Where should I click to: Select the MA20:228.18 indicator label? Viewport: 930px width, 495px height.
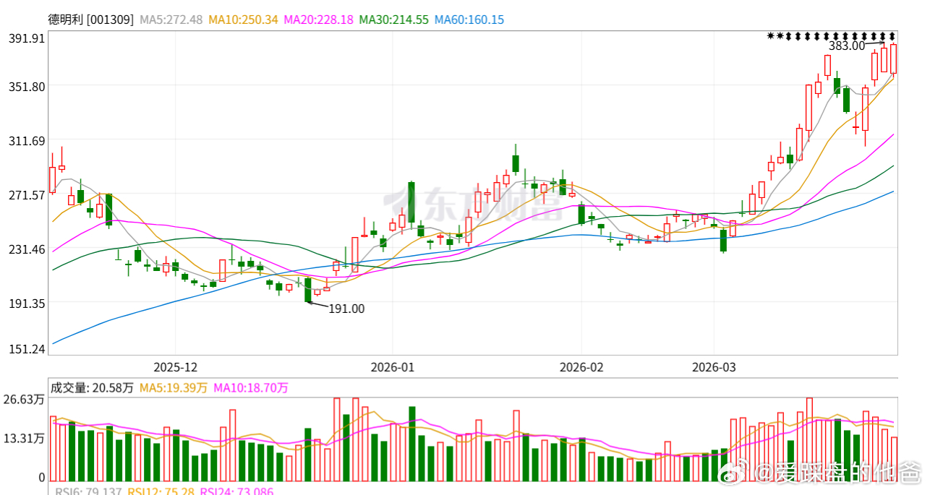tap(319, 20)
